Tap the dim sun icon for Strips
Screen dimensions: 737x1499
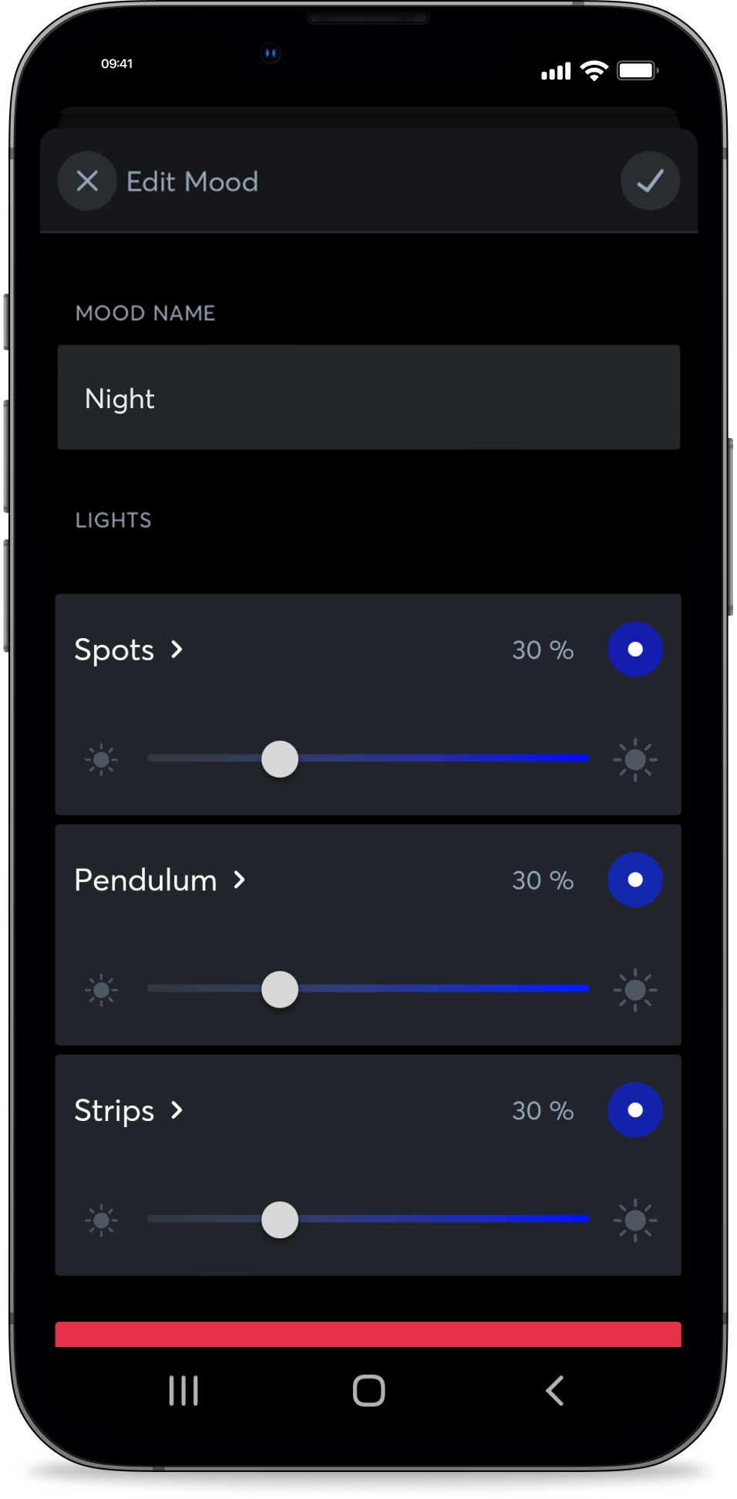click(x=101, y=1220)
